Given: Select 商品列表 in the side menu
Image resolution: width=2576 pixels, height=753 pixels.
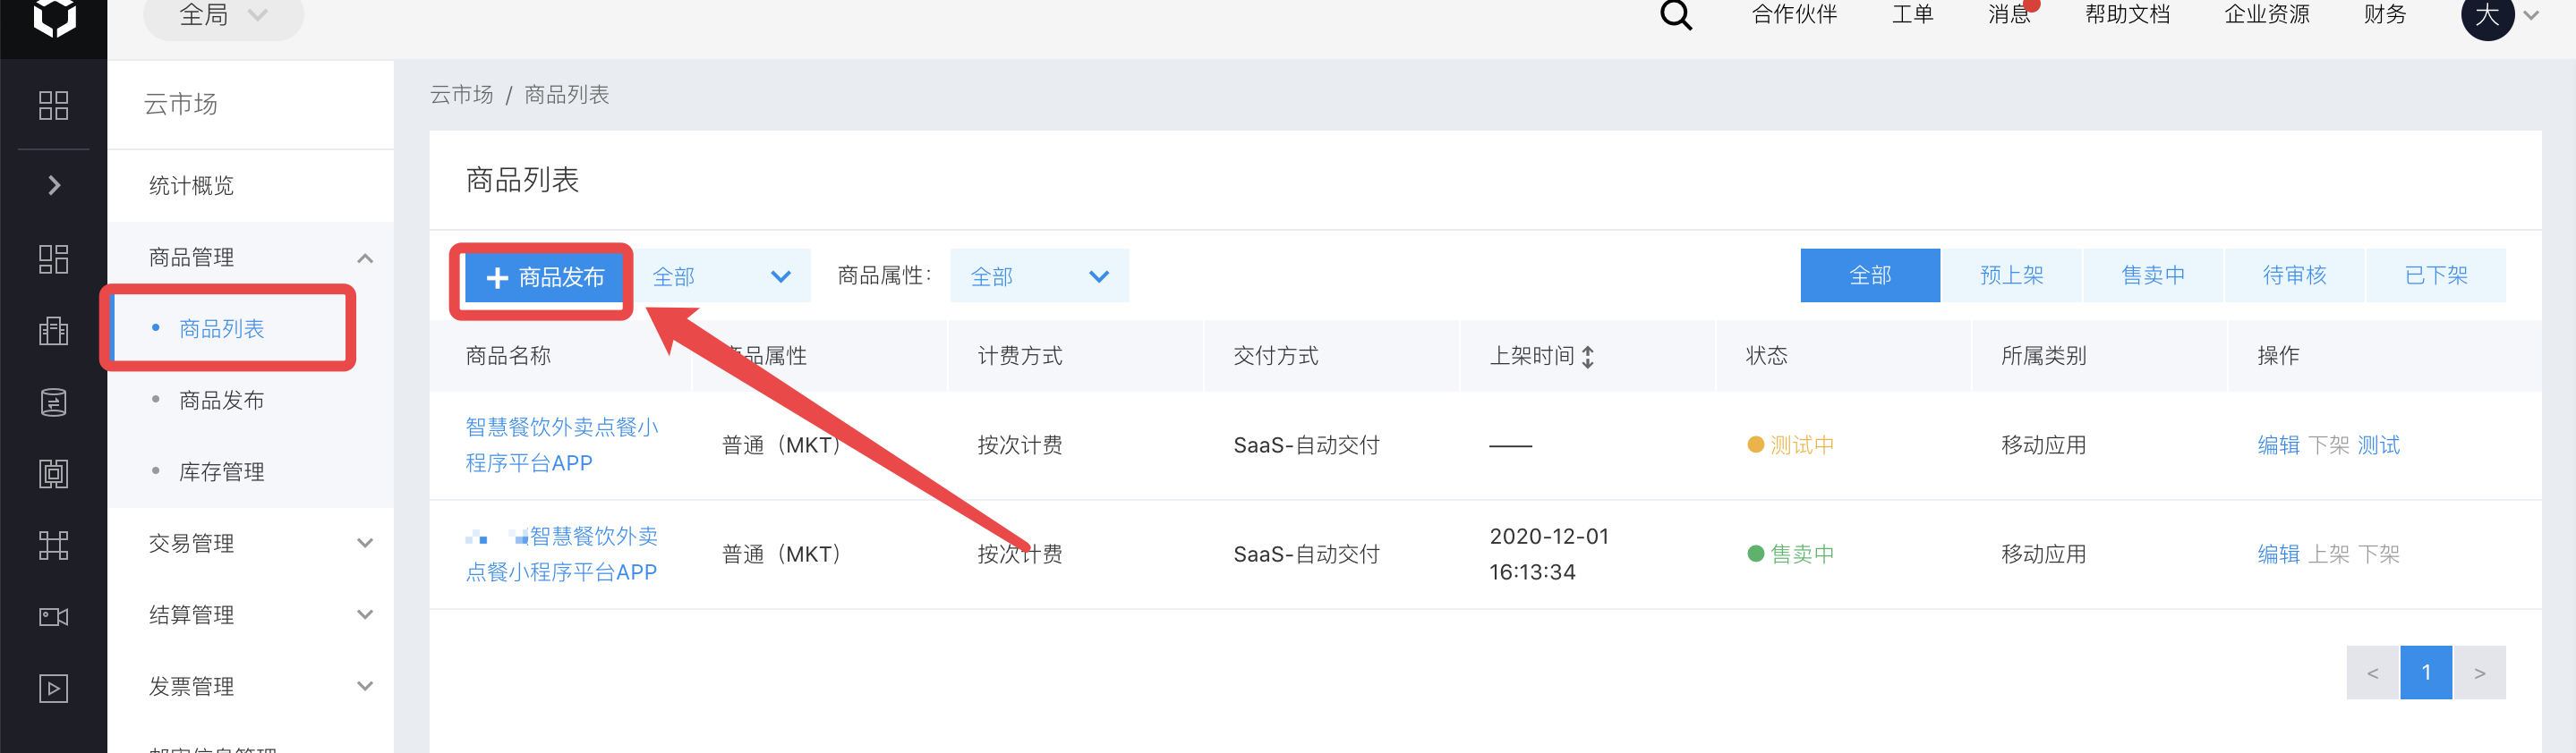Looking at the screenshot, I should pos(221,328).
